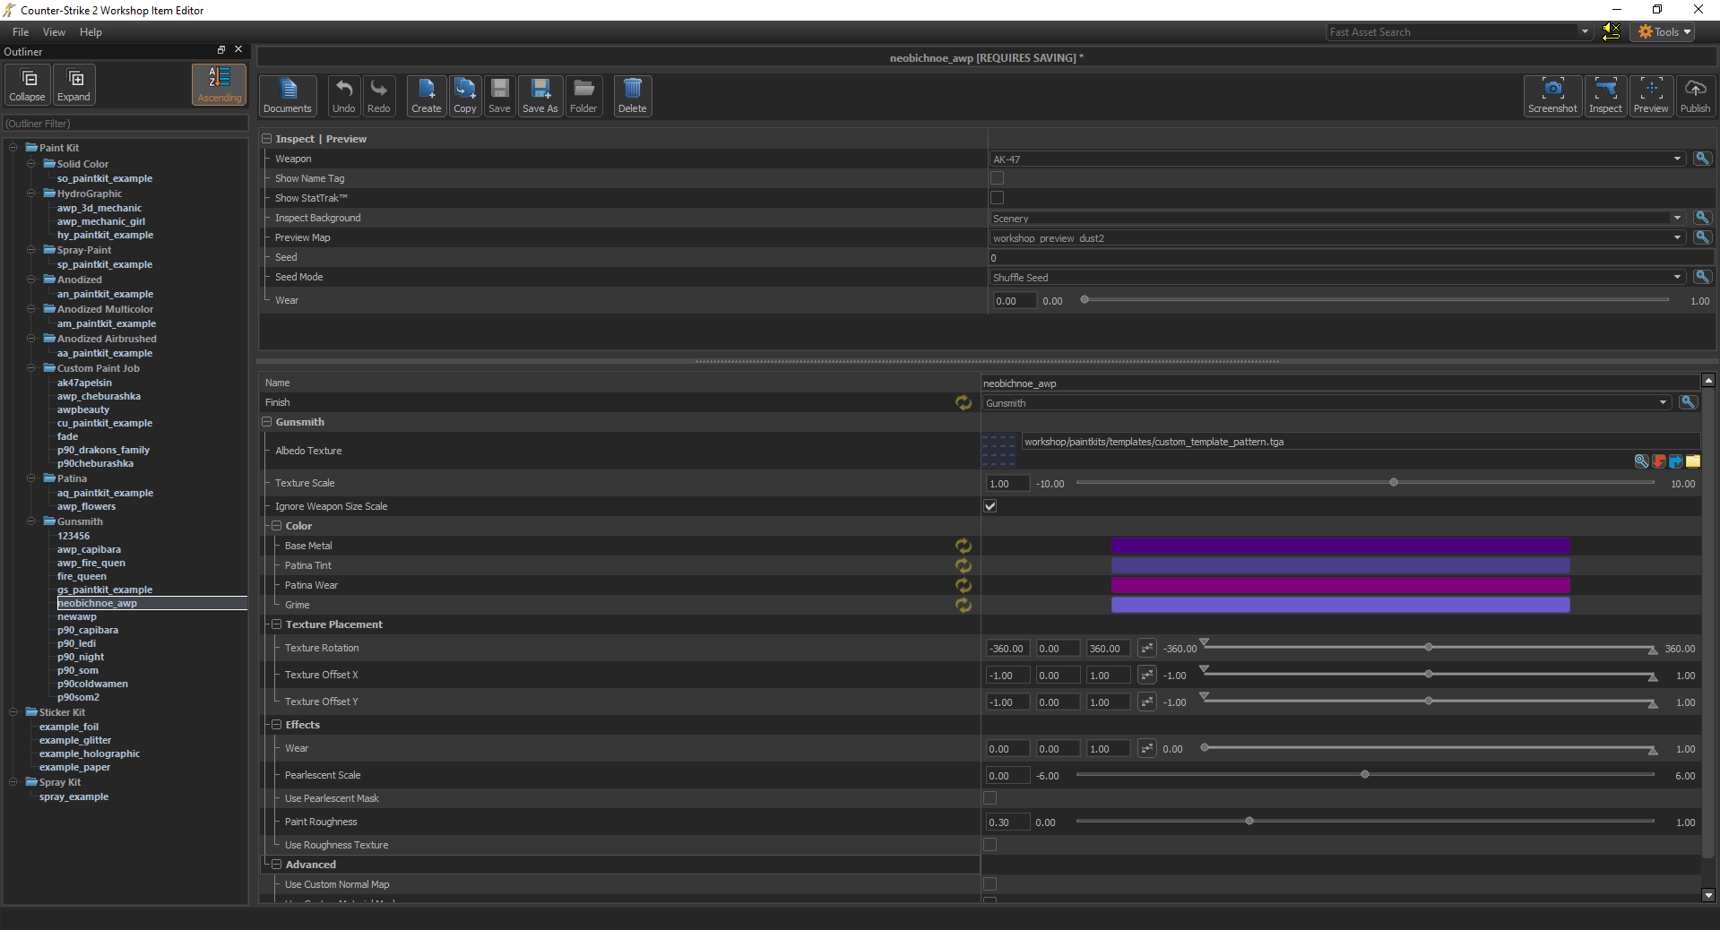Viewport: 1720px width, 930px height.
Task: Delete the current item with trash icon
Action: click(x=633, y=96)
